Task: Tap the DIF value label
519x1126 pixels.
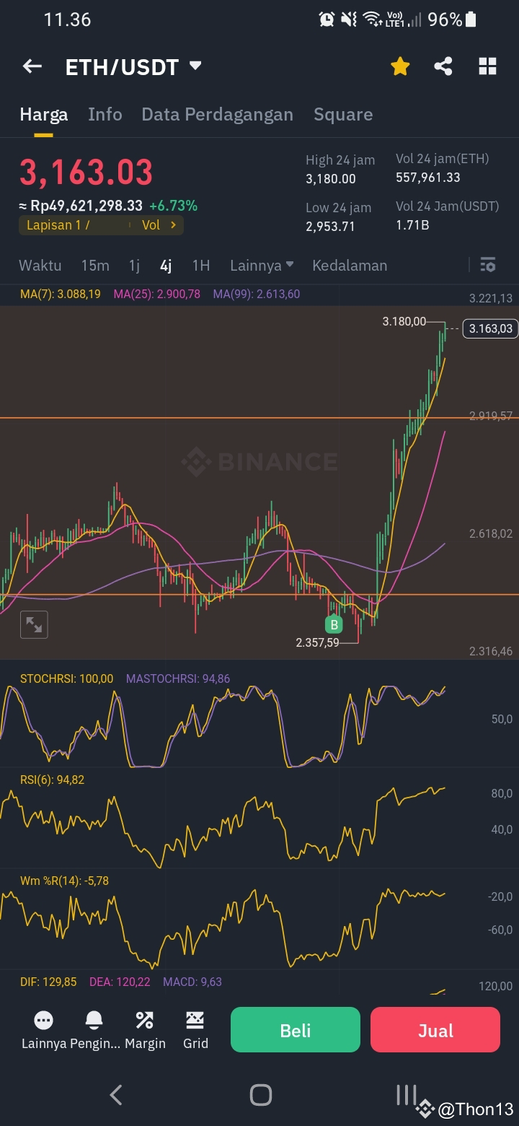Action: click(x=48, y=982)
